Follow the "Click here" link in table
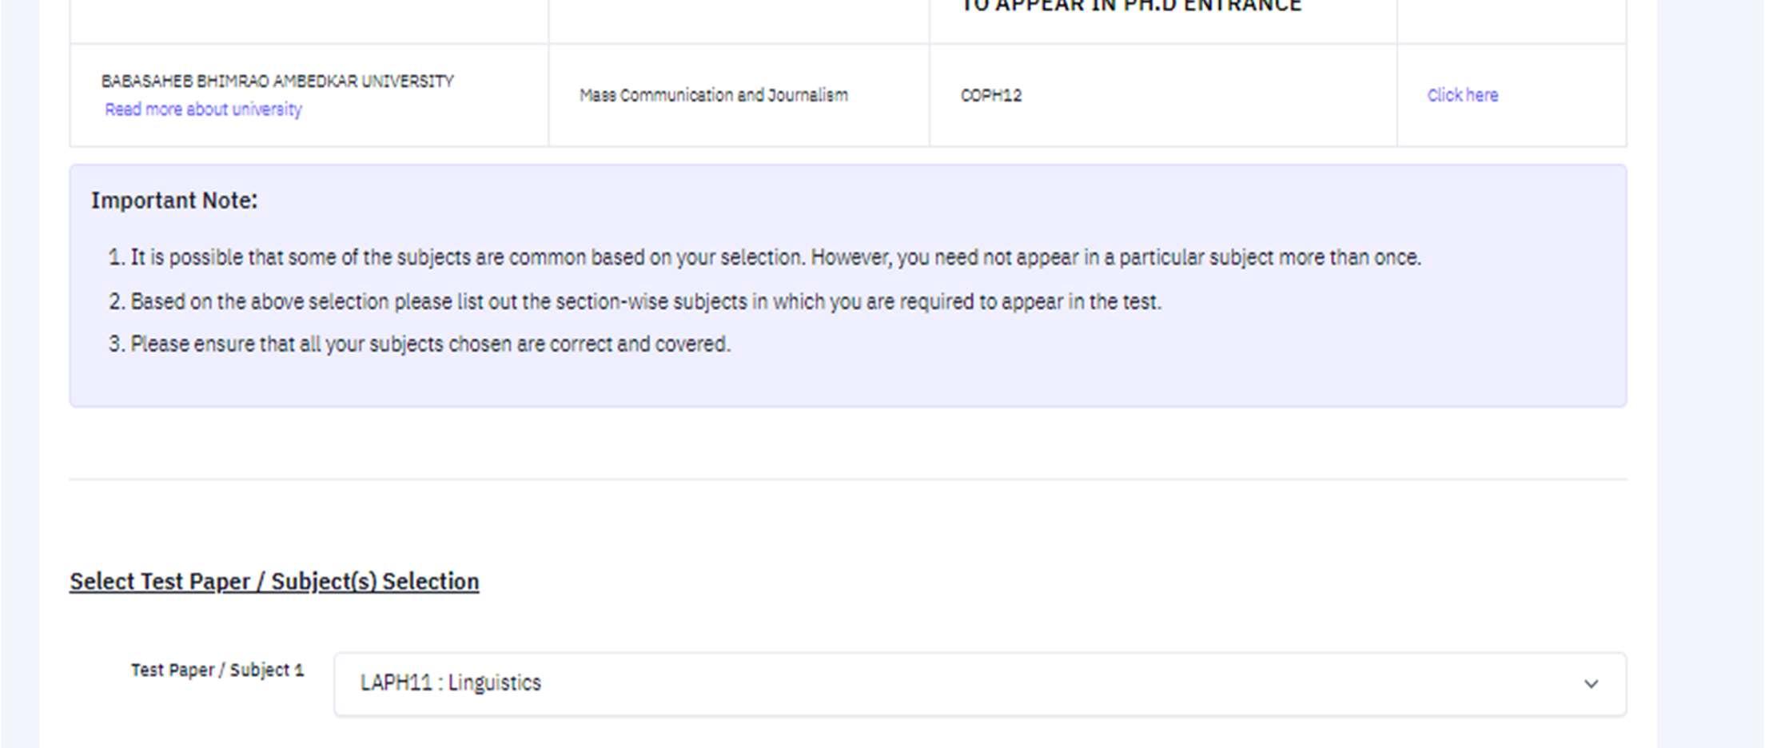The height and width of the screenshot is (748, 1765). (1462, 95)
